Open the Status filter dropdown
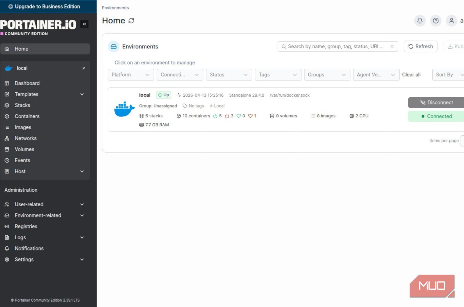 click(x=229, y=75)
